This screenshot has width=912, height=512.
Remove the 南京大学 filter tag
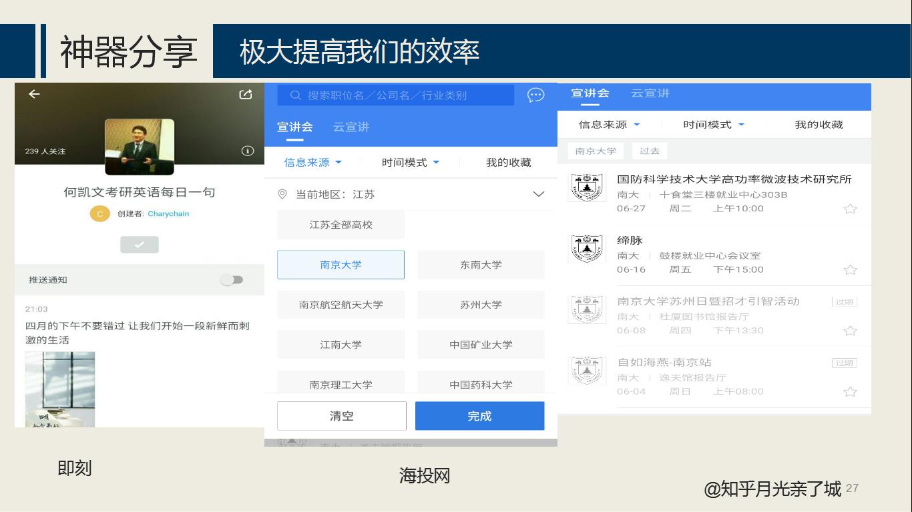pos(596,151)
